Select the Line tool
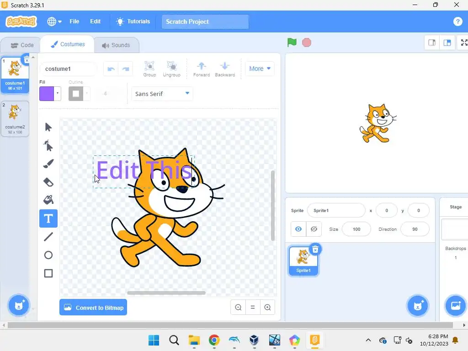This screenshot has height=351, width=468. pos(48,237)
